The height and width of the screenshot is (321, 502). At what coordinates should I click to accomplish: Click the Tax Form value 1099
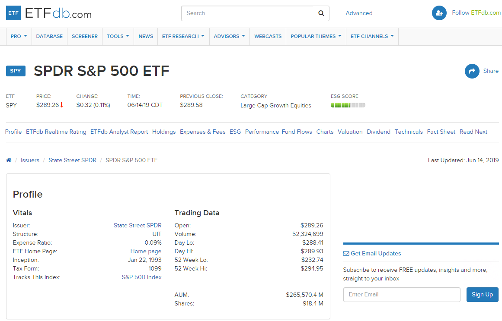coord(155,269)
